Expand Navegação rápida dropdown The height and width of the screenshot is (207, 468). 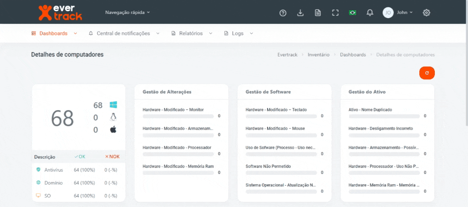(x=127, y=13)
